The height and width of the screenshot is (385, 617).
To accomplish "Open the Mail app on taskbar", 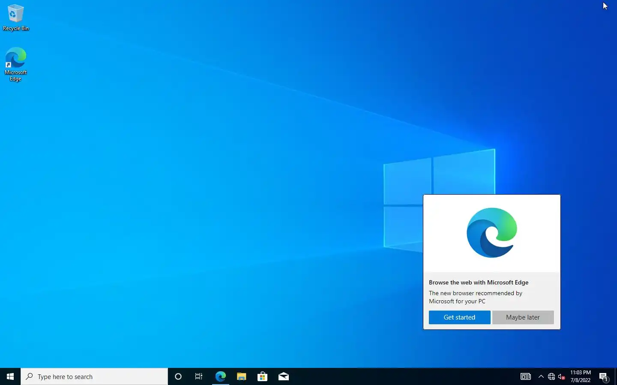I will tap(283, 376).
